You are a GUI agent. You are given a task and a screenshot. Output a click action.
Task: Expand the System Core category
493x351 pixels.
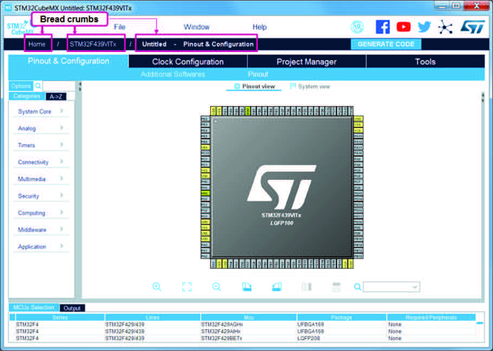(x=41, y=111)
